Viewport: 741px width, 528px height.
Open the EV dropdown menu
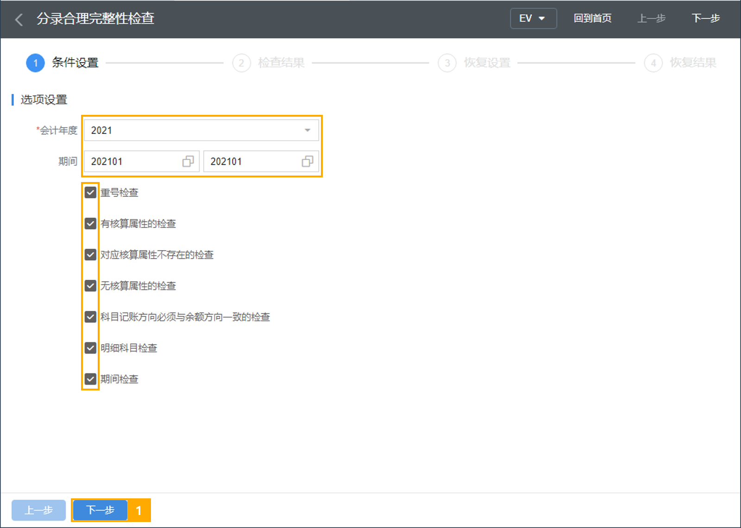tap(533, 19)
